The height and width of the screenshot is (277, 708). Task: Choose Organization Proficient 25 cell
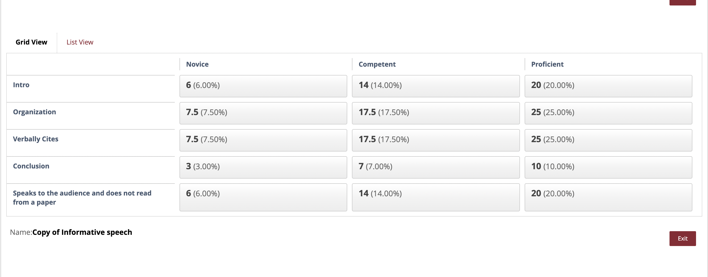[608, 113]
